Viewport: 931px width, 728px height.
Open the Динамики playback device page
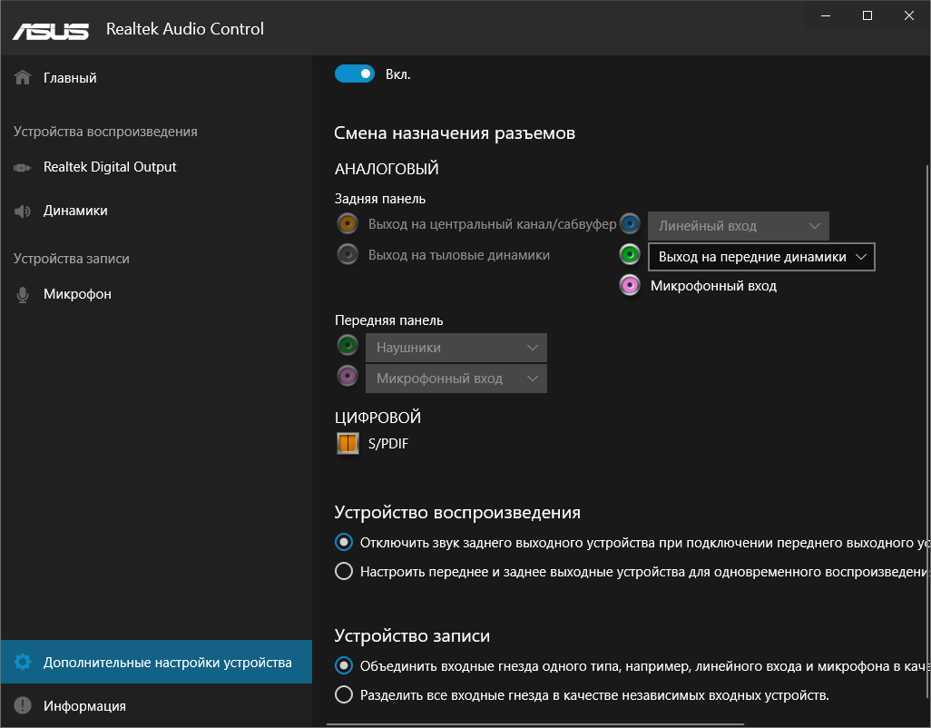75,211
